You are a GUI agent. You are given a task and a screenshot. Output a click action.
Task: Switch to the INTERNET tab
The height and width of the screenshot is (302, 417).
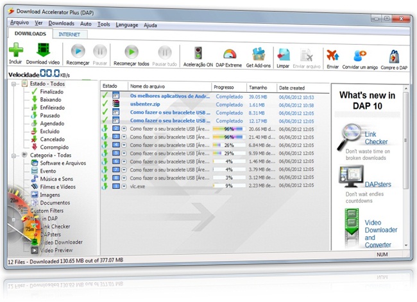click(x=69, y=33)
